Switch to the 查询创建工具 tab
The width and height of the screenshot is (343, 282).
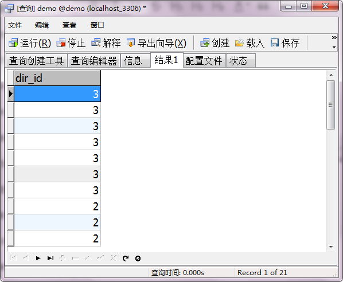36,61
